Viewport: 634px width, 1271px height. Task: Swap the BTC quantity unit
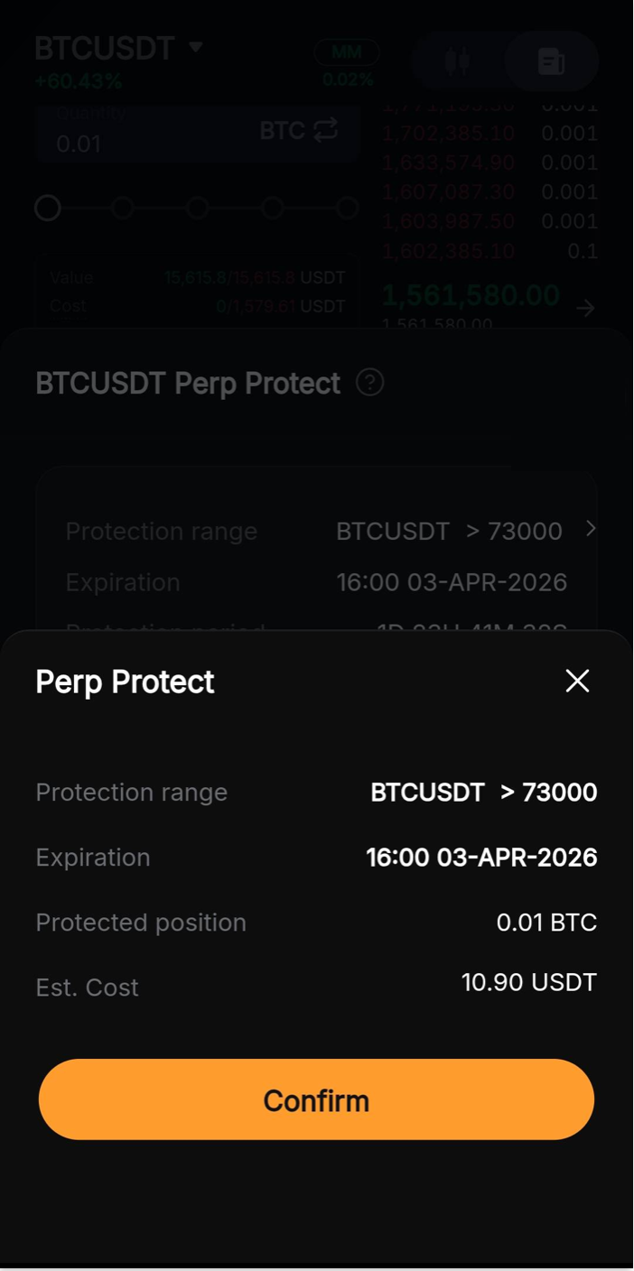coord(325,131)
